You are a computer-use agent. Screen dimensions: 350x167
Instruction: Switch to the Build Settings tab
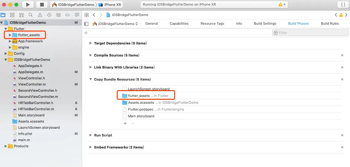(265, 23)
